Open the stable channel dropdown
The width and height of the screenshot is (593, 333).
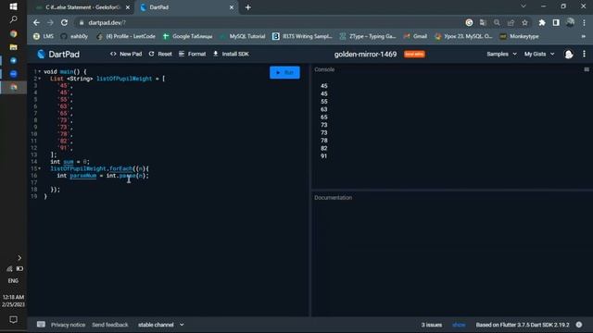pyautogui.click(x=160, y=325)
